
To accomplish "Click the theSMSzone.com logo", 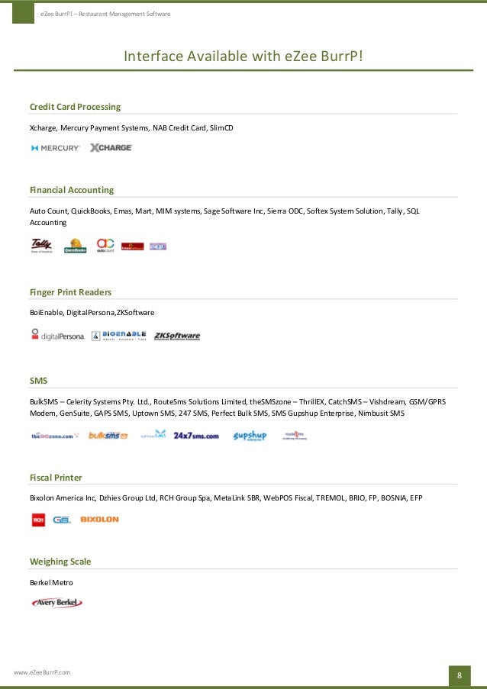I will [x=55, y=436].
